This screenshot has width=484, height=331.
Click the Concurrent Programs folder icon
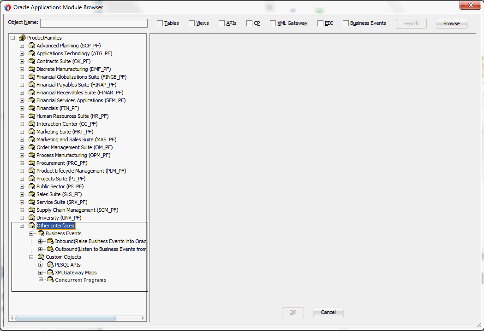point(50,279)
